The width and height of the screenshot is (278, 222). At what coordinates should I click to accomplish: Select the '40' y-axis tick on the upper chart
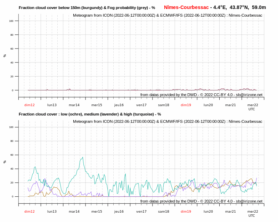click(12, 62)
